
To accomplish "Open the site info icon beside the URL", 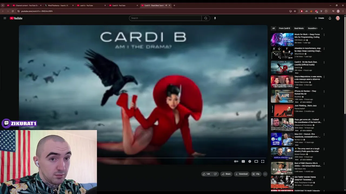I will [x=18, y=11].
